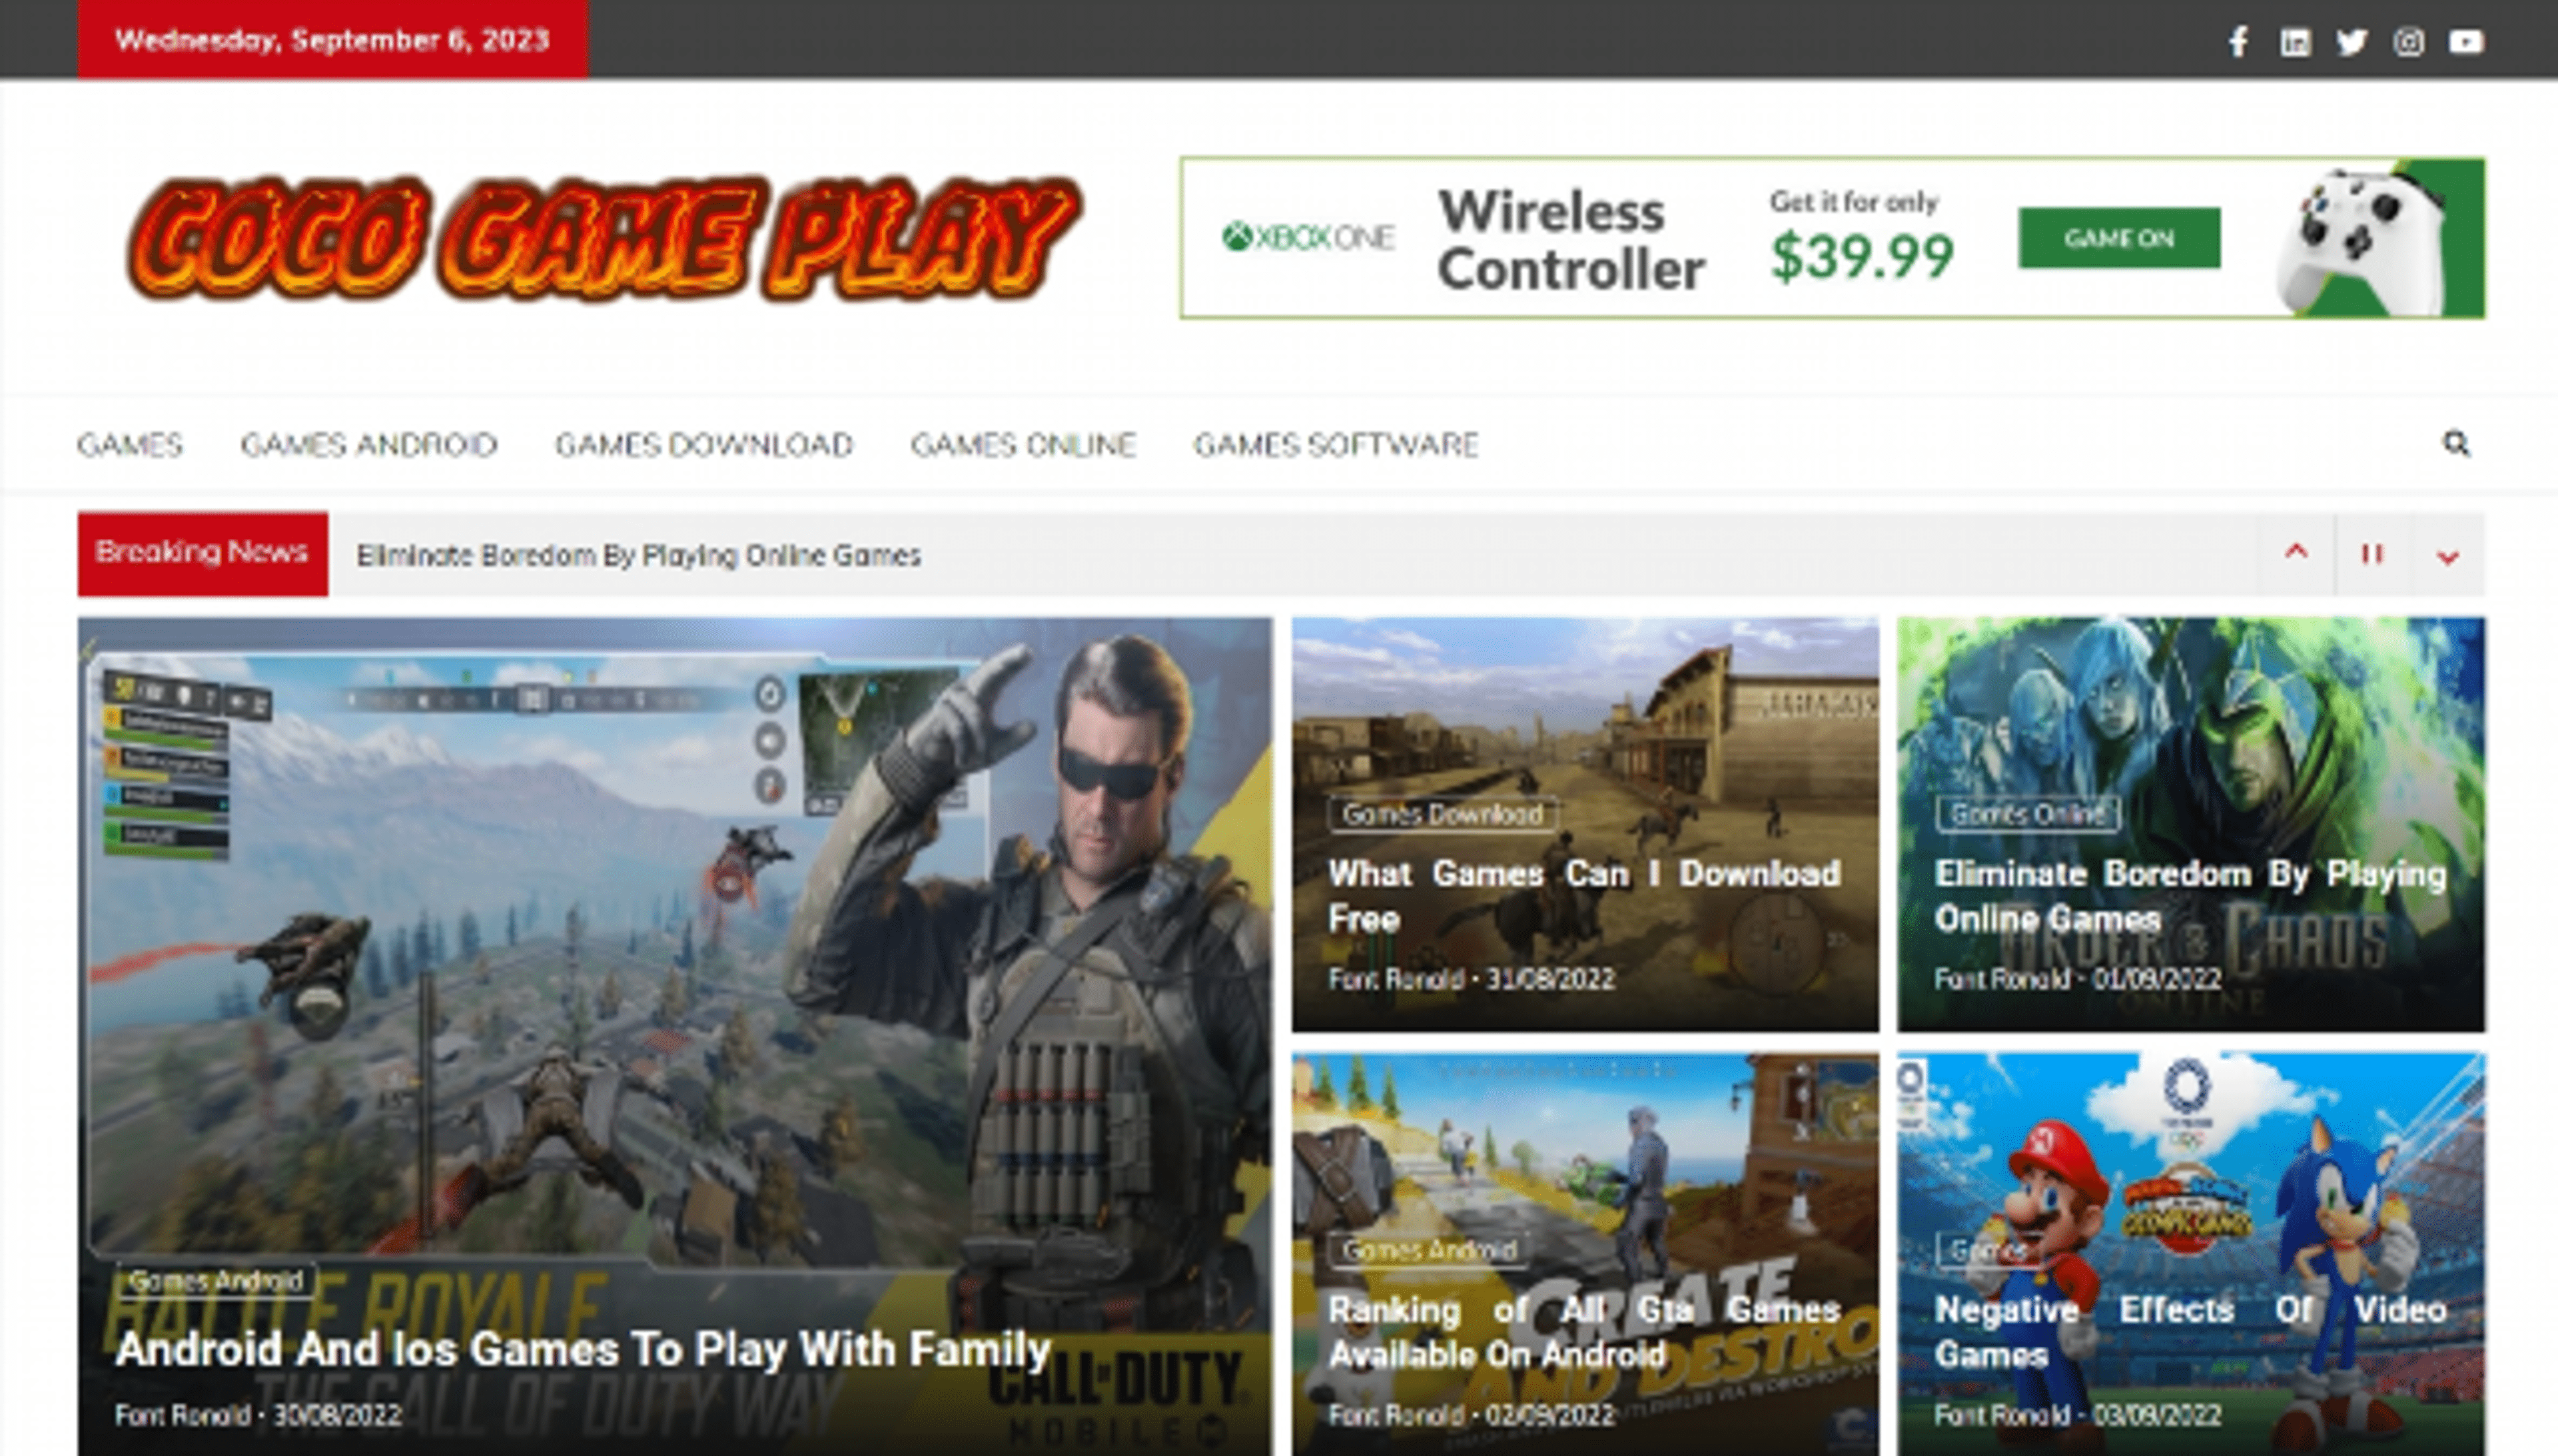The height and width of the screenshot is (1456, 2558).
Task: Show previous breaking news with up chevron
Action: (2296, 553)
